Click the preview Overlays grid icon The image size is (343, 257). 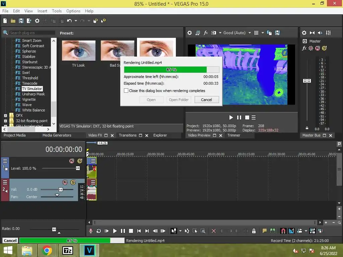click(x=256, y=33)
